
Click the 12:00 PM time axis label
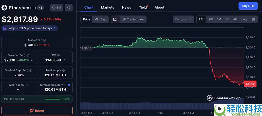click(86, 113)
